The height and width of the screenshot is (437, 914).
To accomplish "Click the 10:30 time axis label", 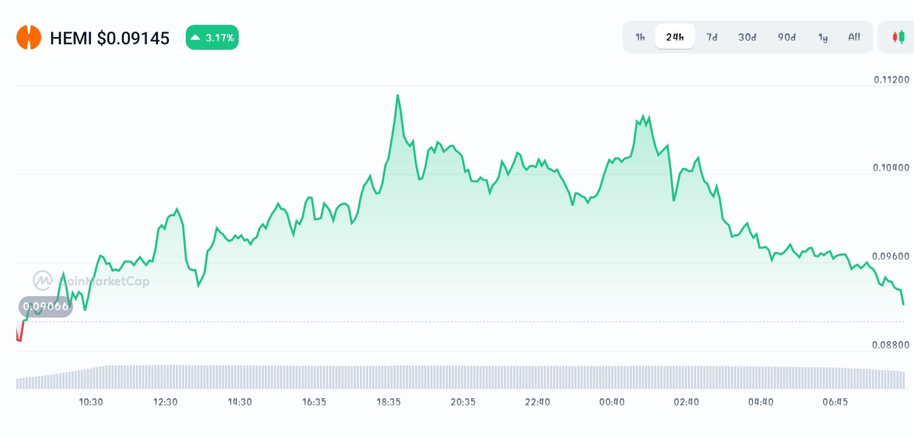I will (91, 402).
